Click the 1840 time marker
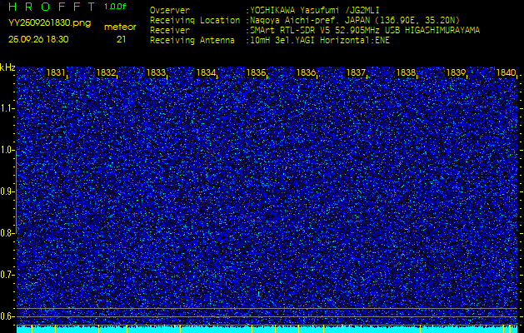Viewport: 524px width, 333px height. point(506,73)
